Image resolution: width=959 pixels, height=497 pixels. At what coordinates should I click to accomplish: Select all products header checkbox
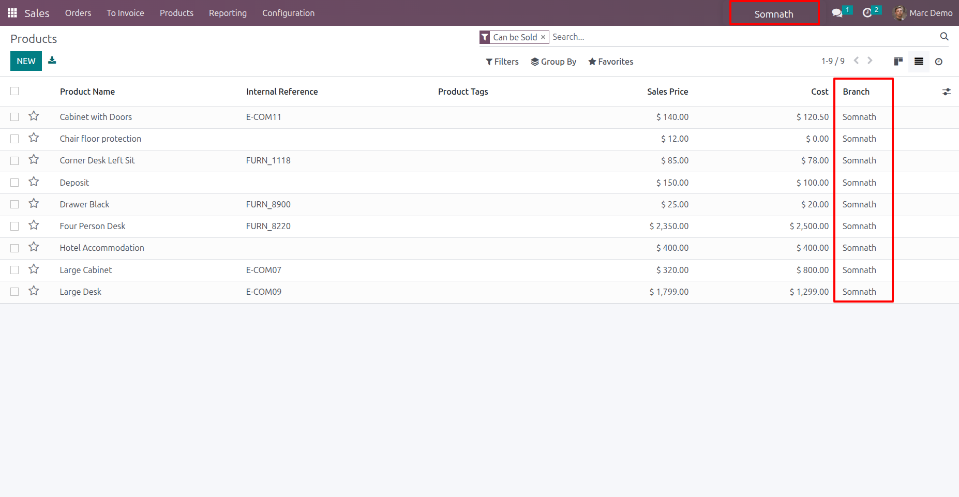(x=14, y=91)
